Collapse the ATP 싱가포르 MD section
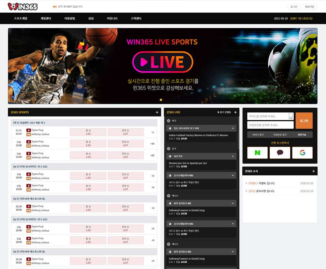 [232, 203]
